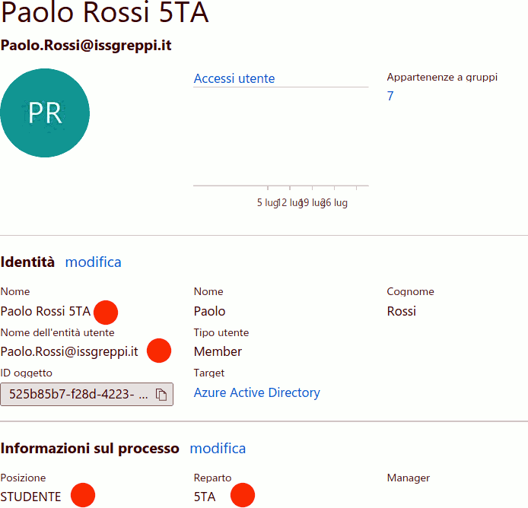Copy the object ID to the clipboard
The width and height of the screenshot is (528, 508).
(x=161, y=395)
